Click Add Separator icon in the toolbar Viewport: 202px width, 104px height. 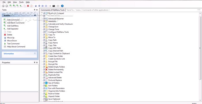pos(21,6)
